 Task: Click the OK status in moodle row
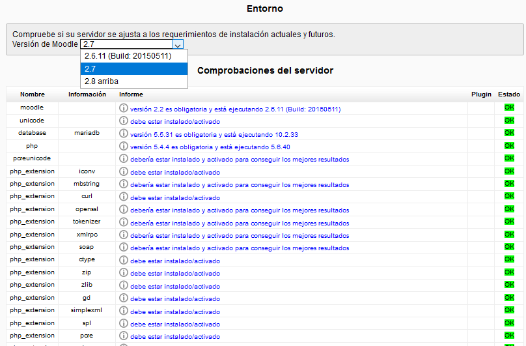click(x=509, y=108)
